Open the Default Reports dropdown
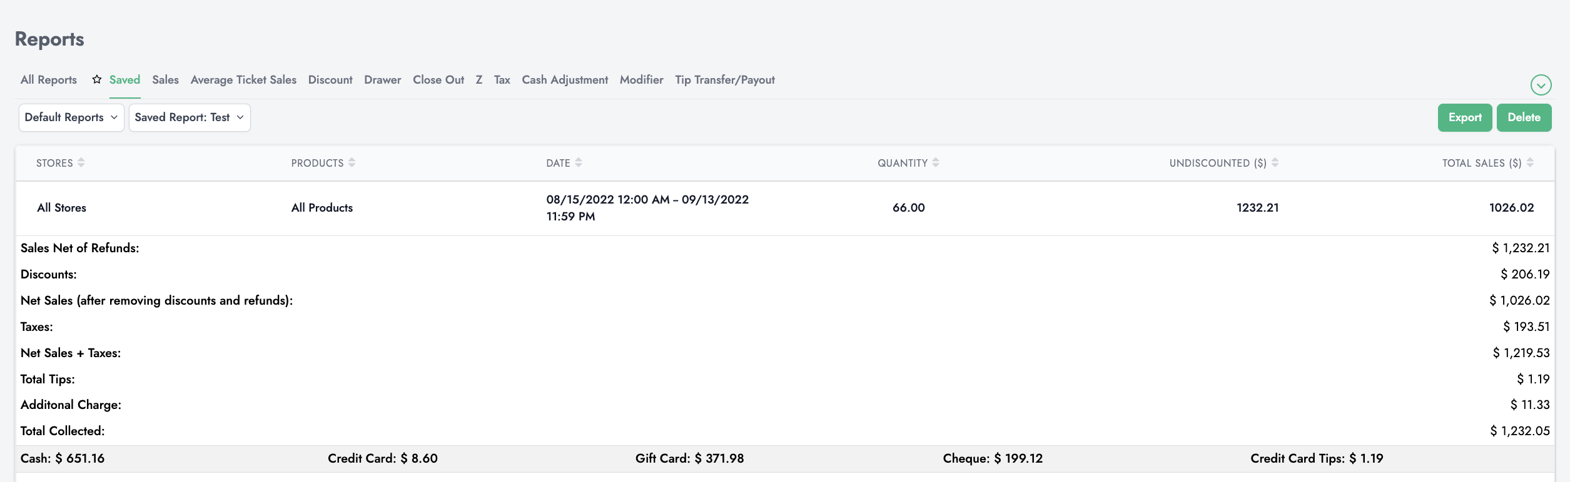 tap(71, 117)
